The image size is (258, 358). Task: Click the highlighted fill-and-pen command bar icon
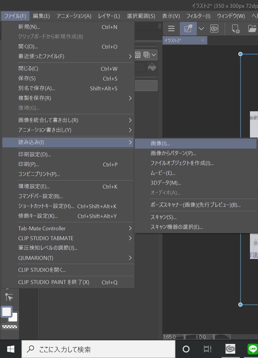pyautogui.click(x=188, y=29)
